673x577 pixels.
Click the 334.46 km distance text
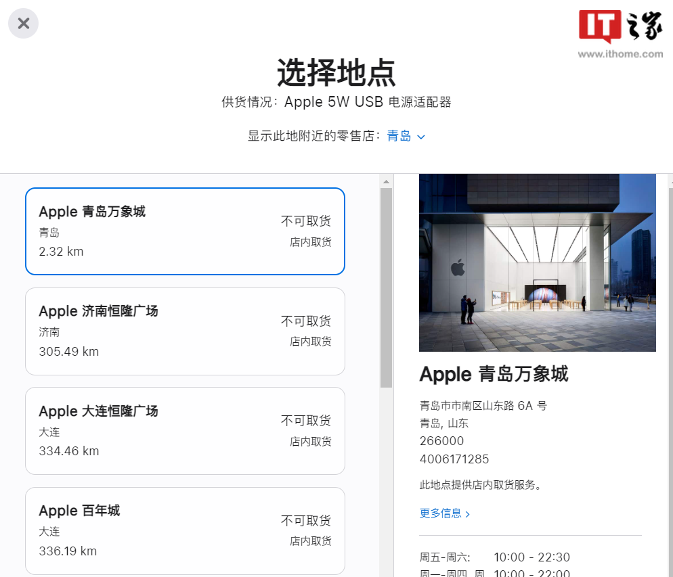(68, 451)
